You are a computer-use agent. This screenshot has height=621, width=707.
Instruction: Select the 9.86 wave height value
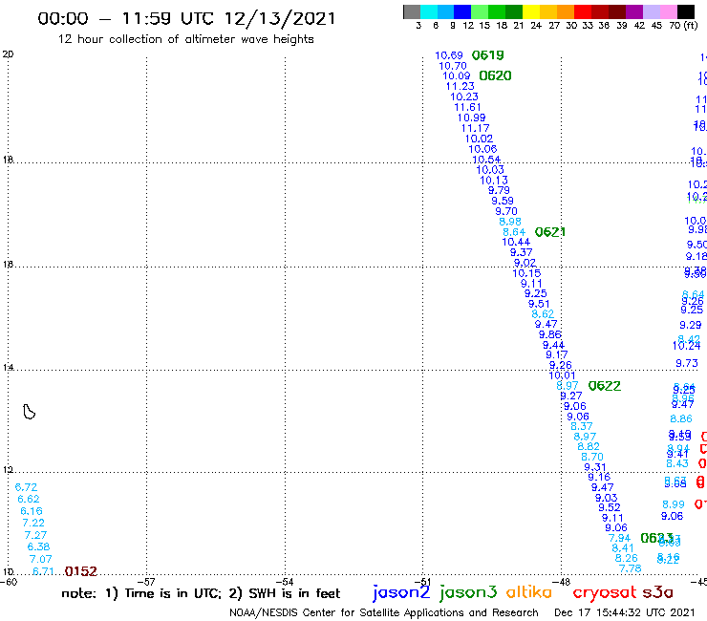(x=550, y=334)
